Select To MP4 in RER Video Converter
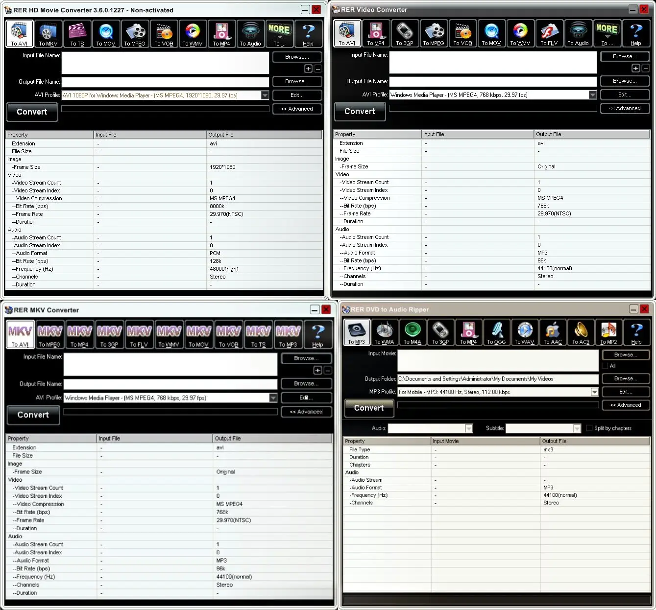Screen dimensions: 656x610 (x=376, y=33)
